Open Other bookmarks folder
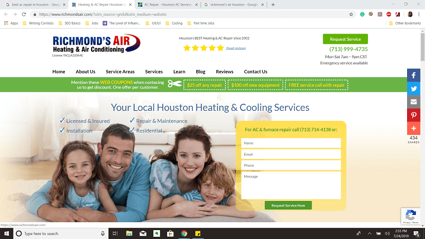 point(405,24)
